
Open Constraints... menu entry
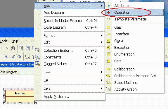[70, 57]
